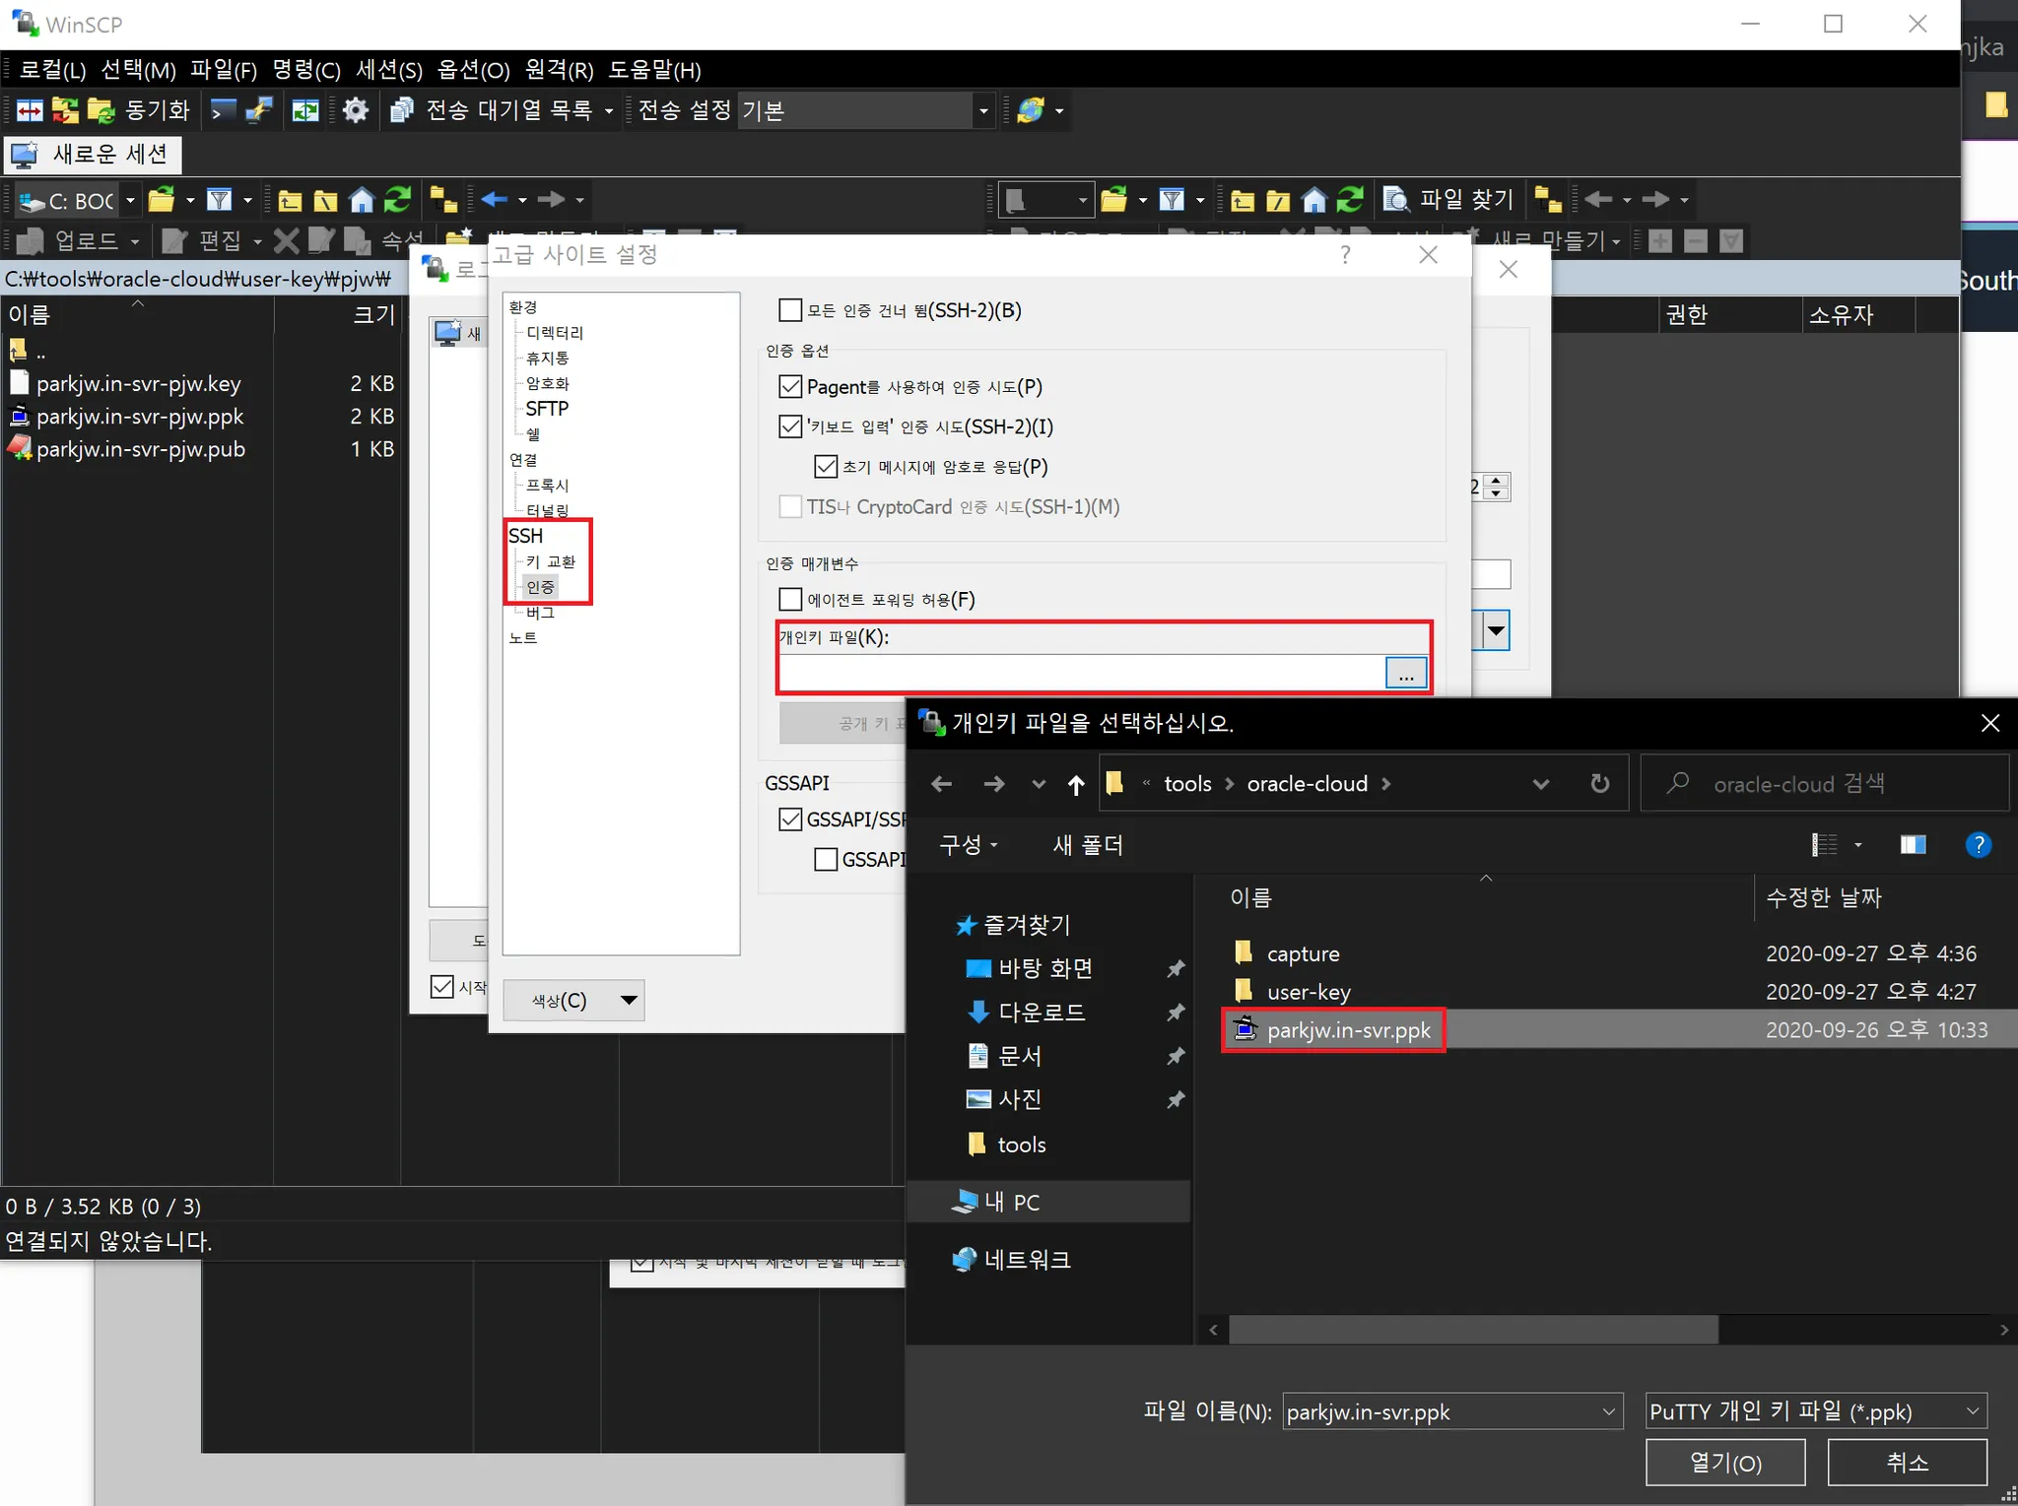Enable the agent forwarding (에이전트 포워딩 허용) checkbox

pos(790,600)
